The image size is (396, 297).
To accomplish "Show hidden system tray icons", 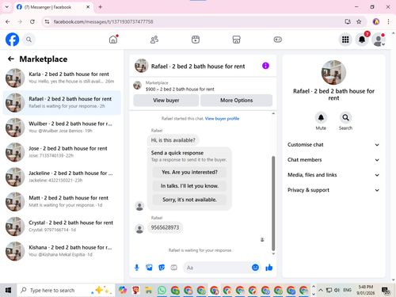I will [321, 291].
